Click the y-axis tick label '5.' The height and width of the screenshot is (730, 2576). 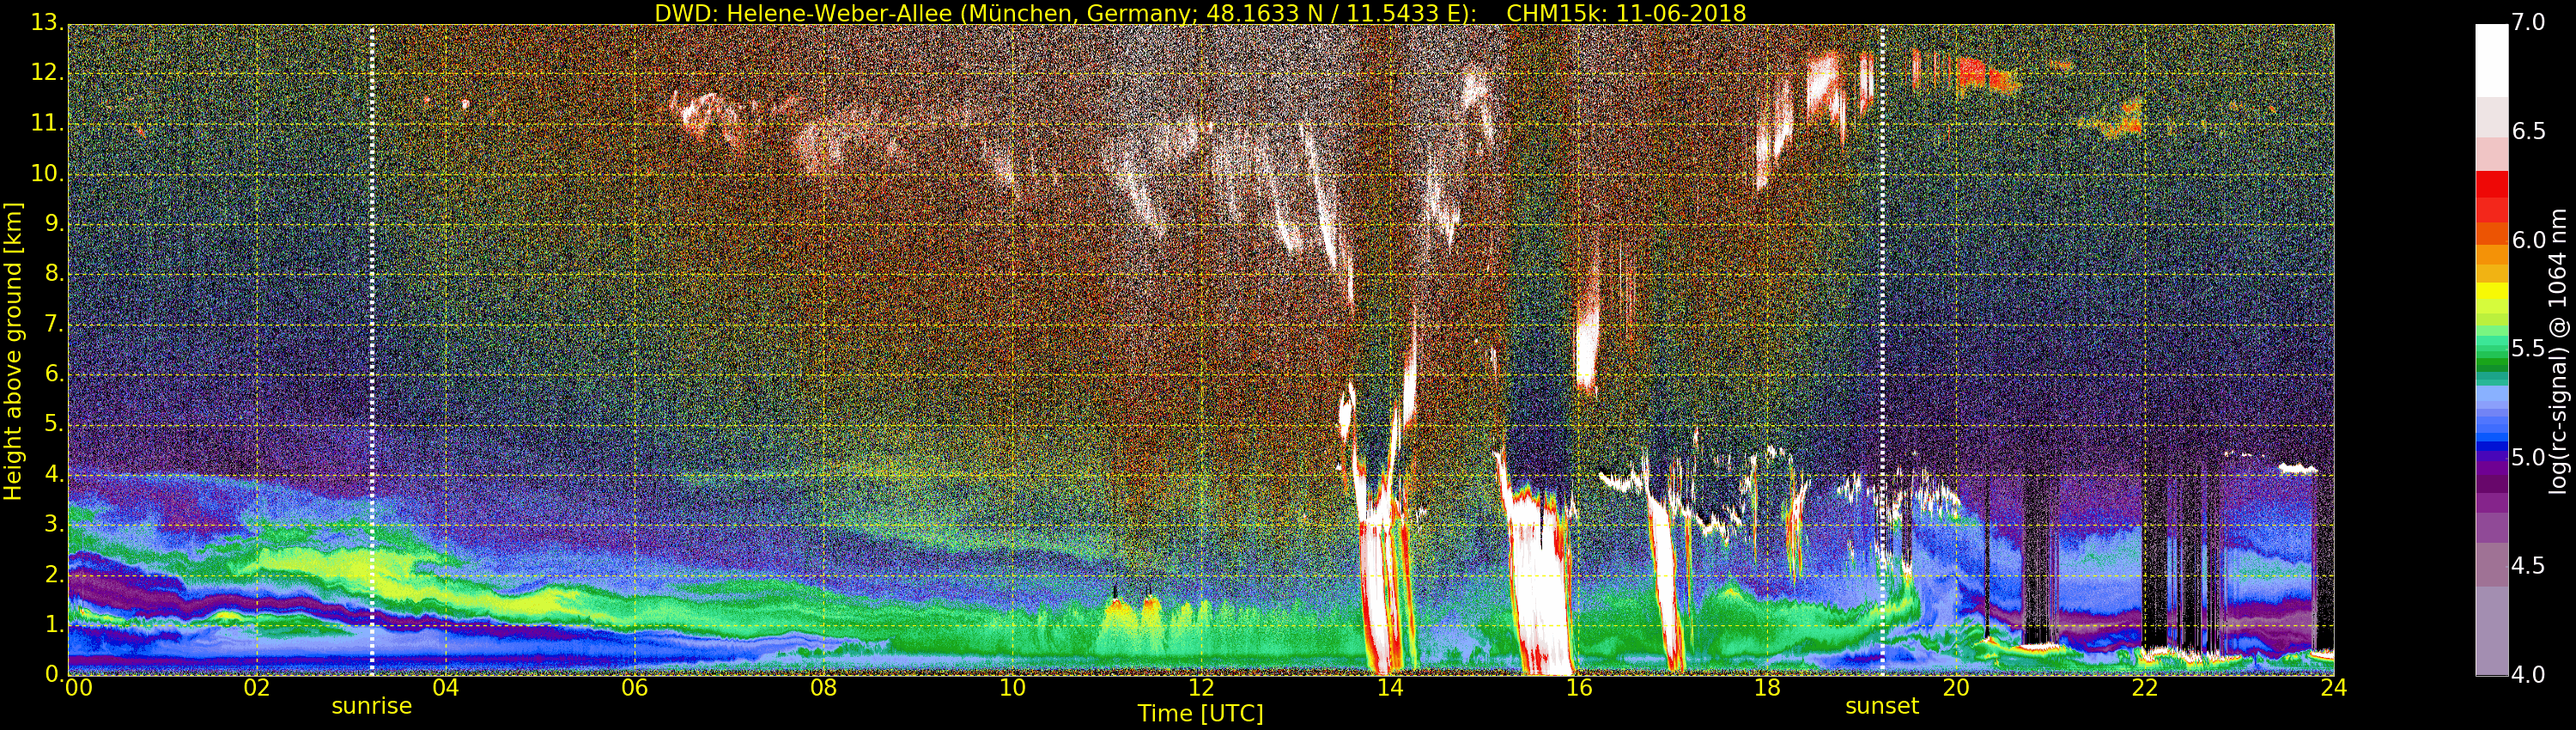54,424
